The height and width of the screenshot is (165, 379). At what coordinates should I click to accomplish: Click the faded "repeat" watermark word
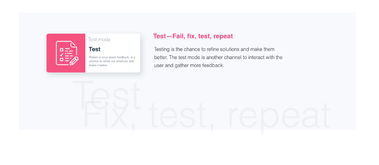pos(279,117)
